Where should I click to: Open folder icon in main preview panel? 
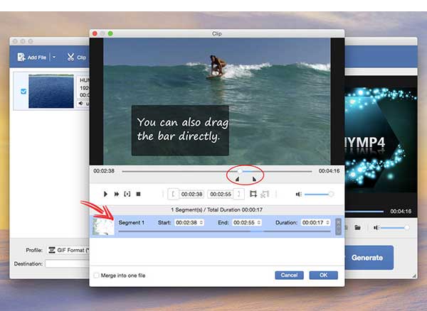(357, 227)
